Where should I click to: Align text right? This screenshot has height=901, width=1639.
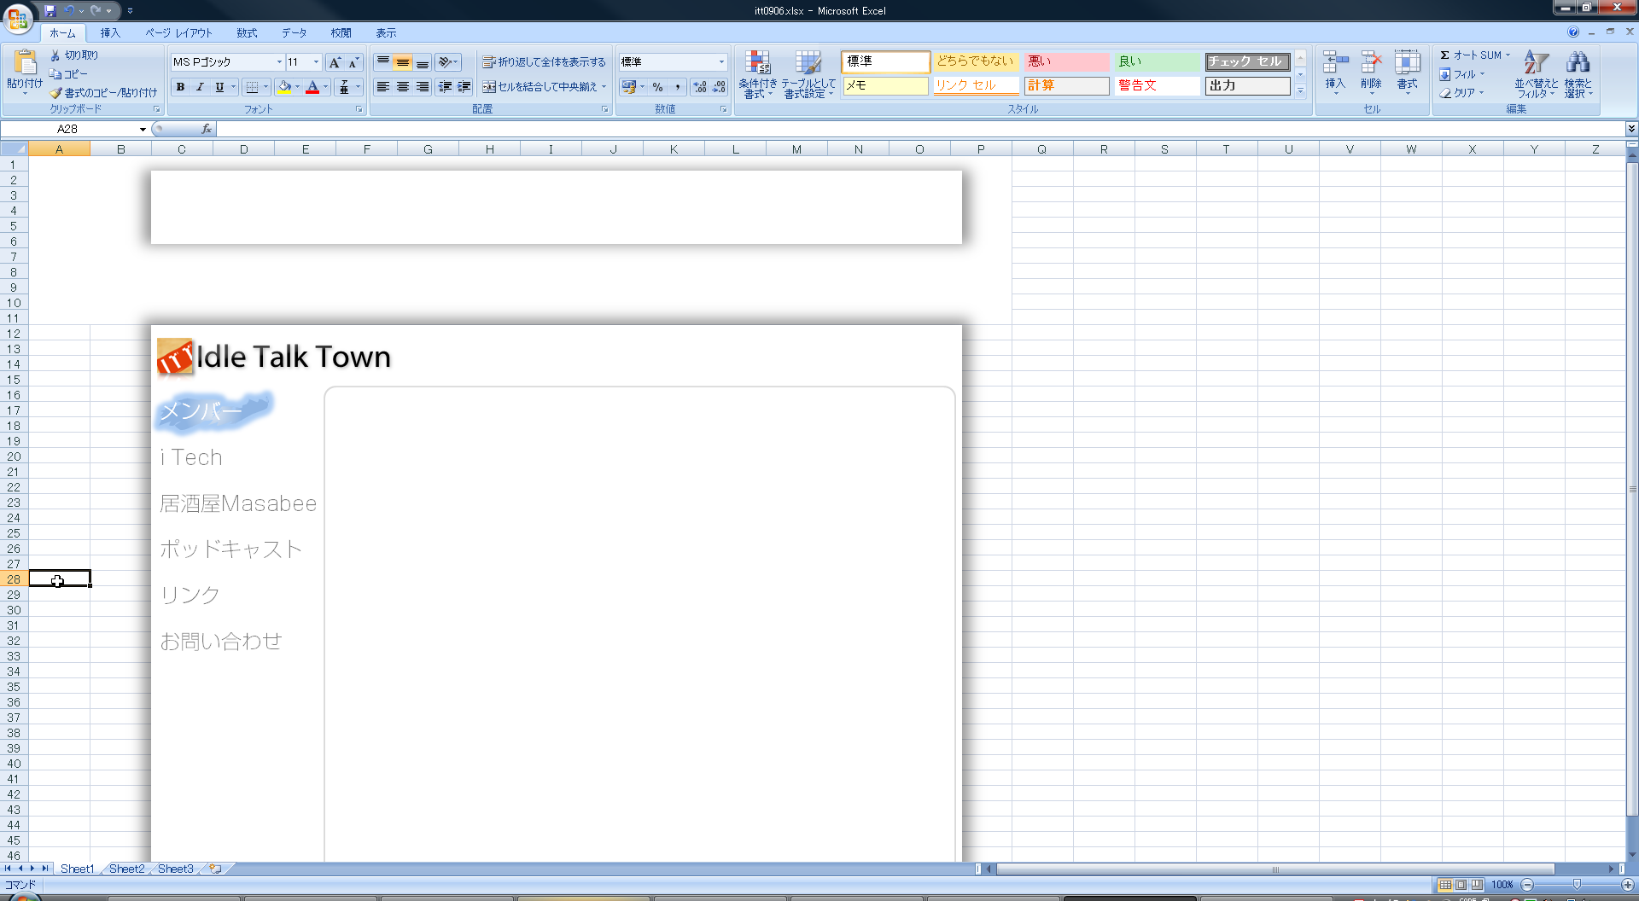423,87
